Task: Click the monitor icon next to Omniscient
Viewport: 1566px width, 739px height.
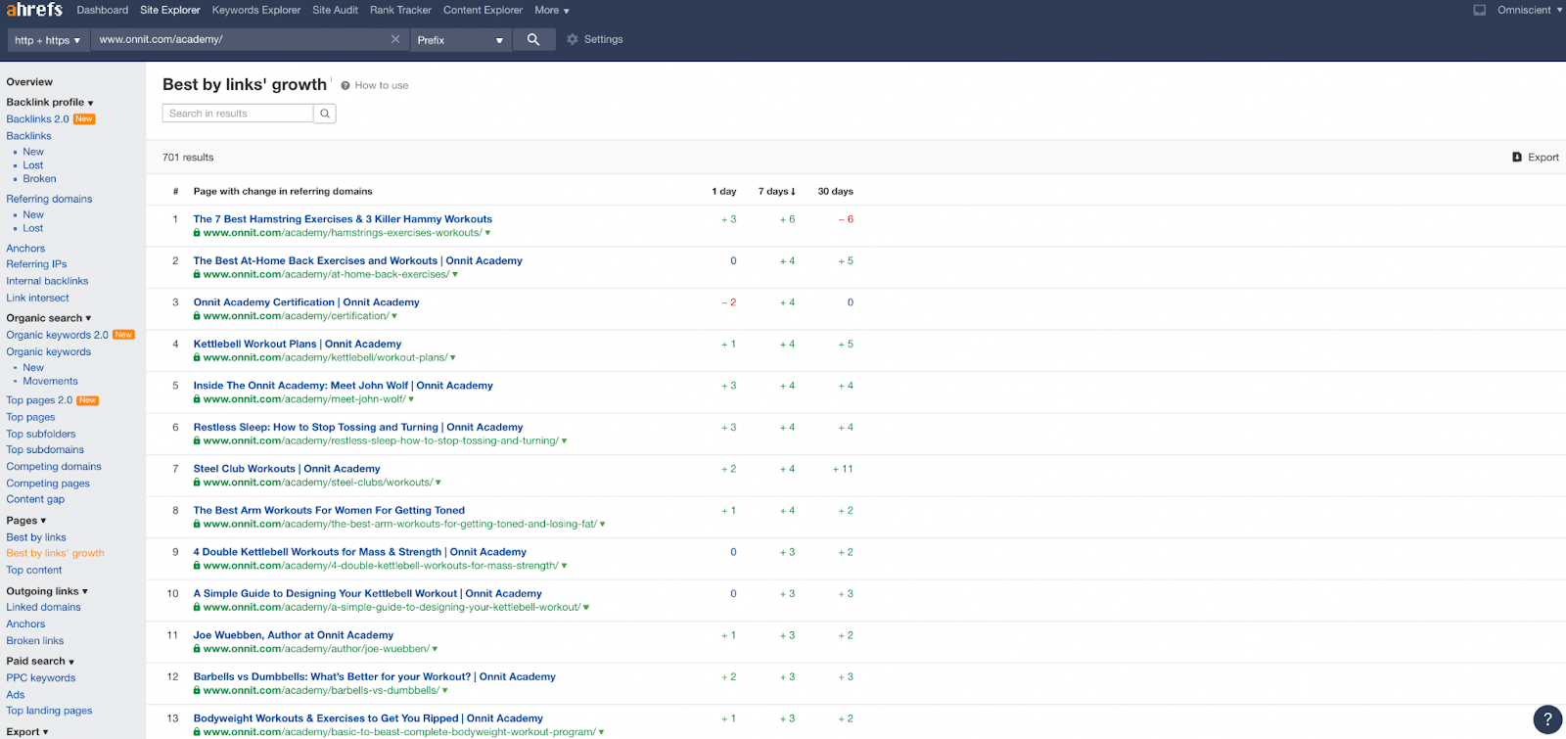Action: pos(1480,10)
